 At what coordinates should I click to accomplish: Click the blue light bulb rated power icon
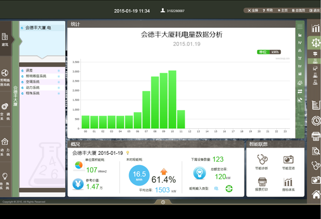point(199,173)
